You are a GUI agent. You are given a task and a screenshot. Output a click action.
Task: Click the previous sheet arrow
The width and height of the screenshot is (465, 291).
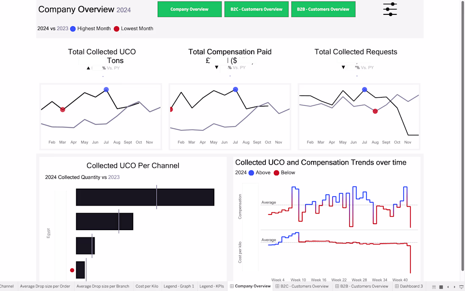point(449,287)
